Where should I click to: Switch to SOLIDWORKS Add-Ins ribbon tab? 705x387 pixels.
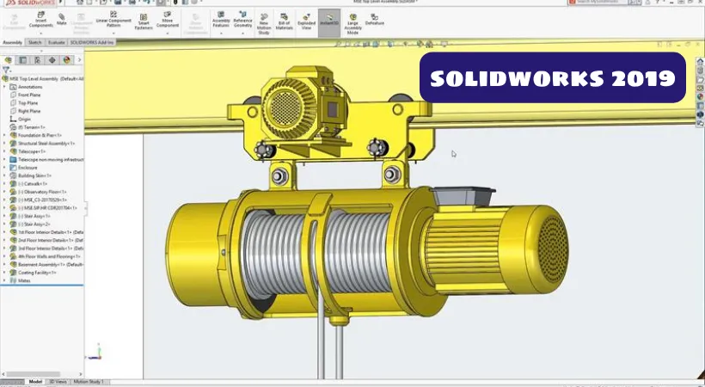pos(92,43)
